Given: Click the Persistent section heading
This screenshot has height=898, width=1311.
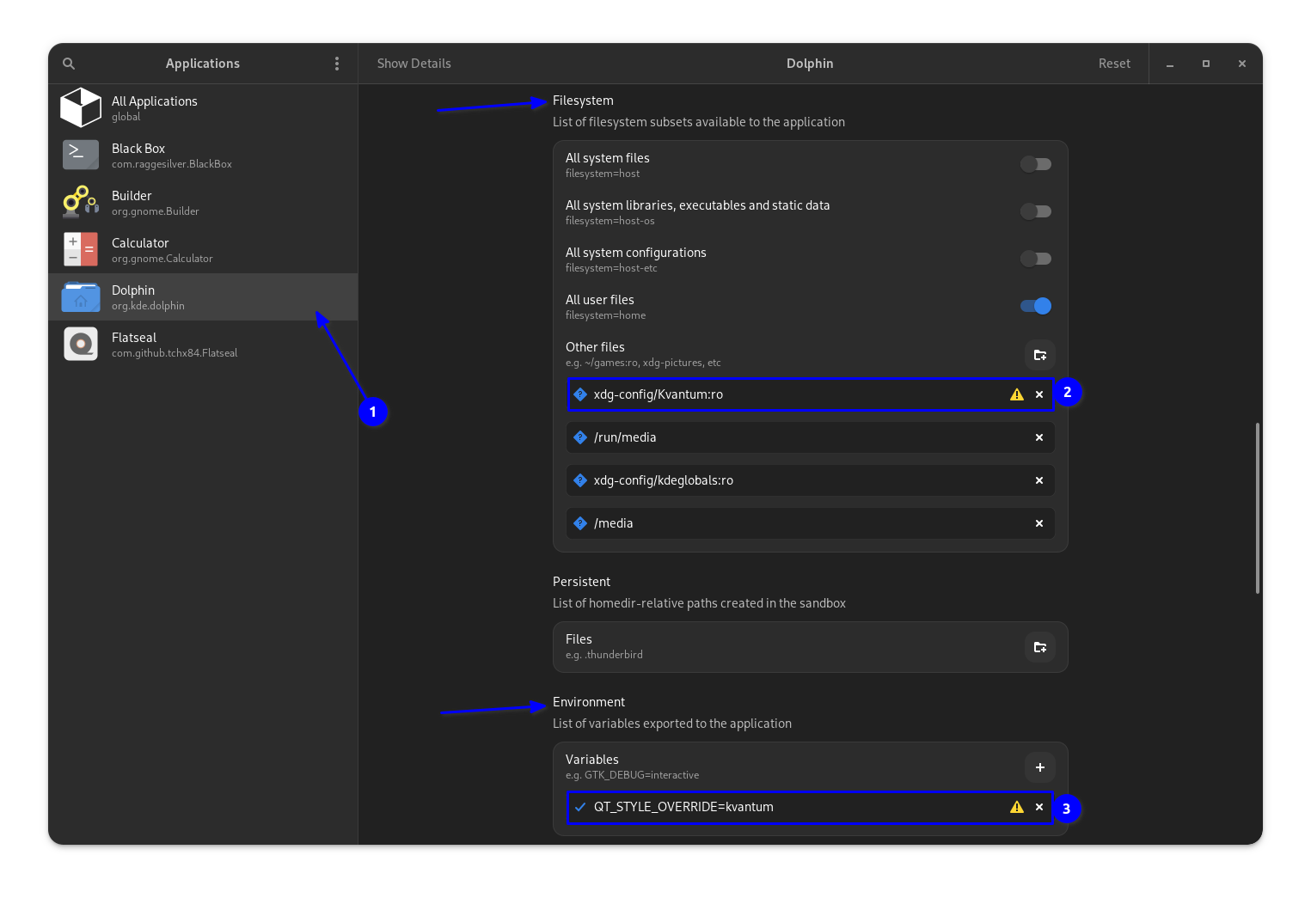Looking at the screenshot, I should (x=581, y=582).
